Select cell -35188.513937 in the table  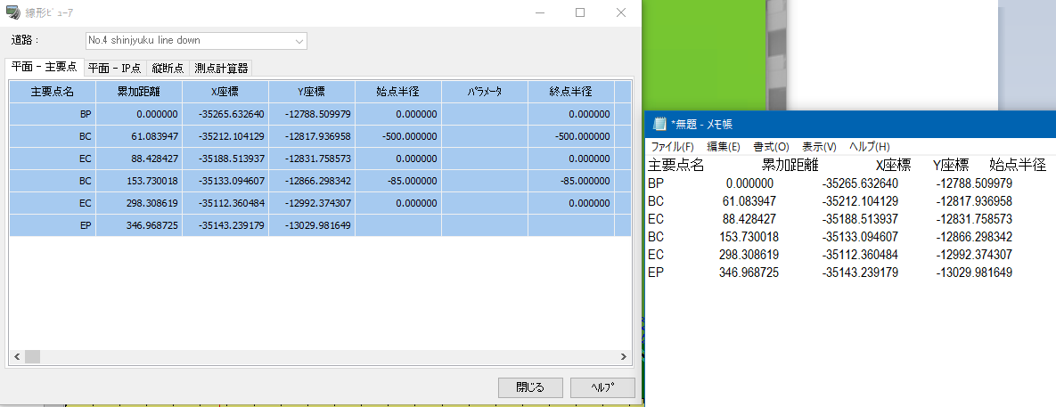225,159
